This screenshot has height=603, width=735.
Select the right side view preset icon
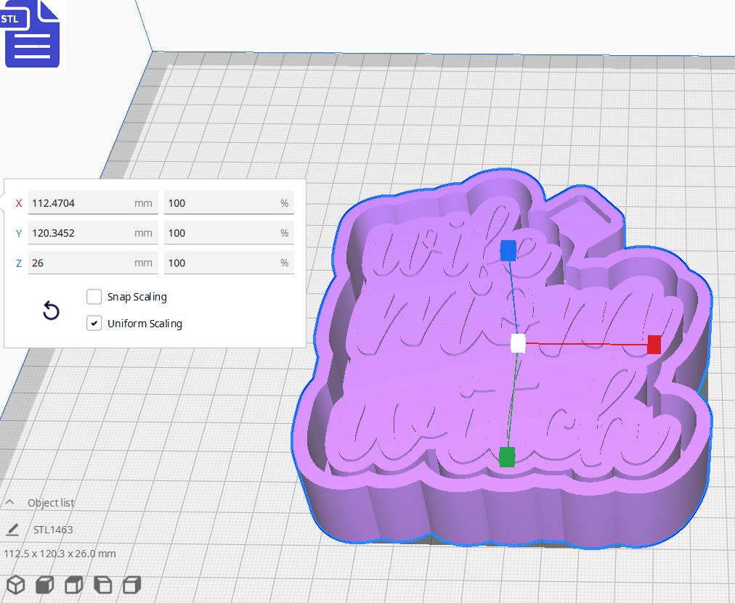click(x=131, y=585)
